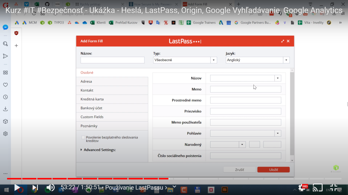
Task: Open the heart bookmarks sidebar icon
Action: click(6, 85)
